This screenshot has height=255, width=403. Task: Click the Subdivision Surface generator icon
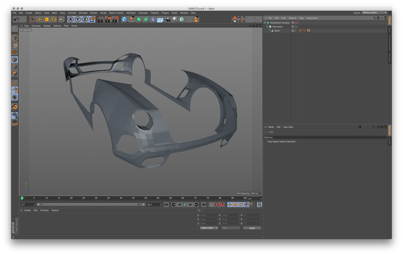(139, 19)
